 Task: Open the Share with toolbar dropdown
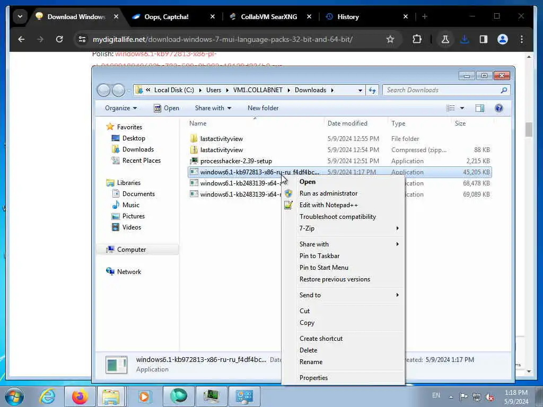pyautogui.click(x=213, y=108)
